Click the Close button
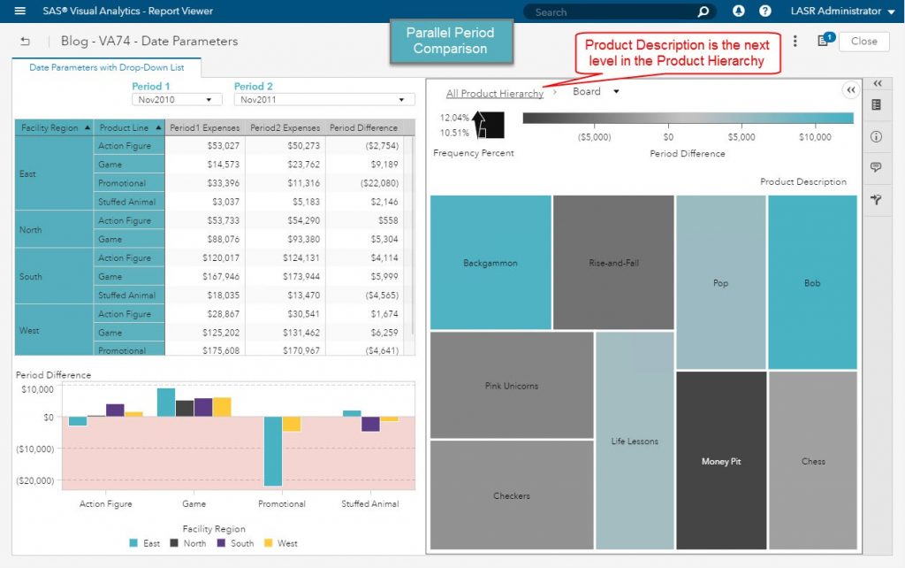 863,42
